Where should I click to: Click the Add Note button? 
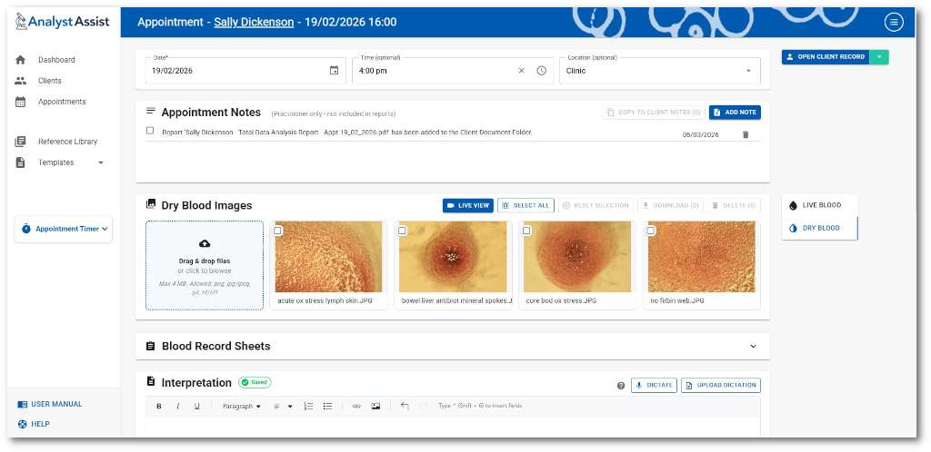pos(735,113)
